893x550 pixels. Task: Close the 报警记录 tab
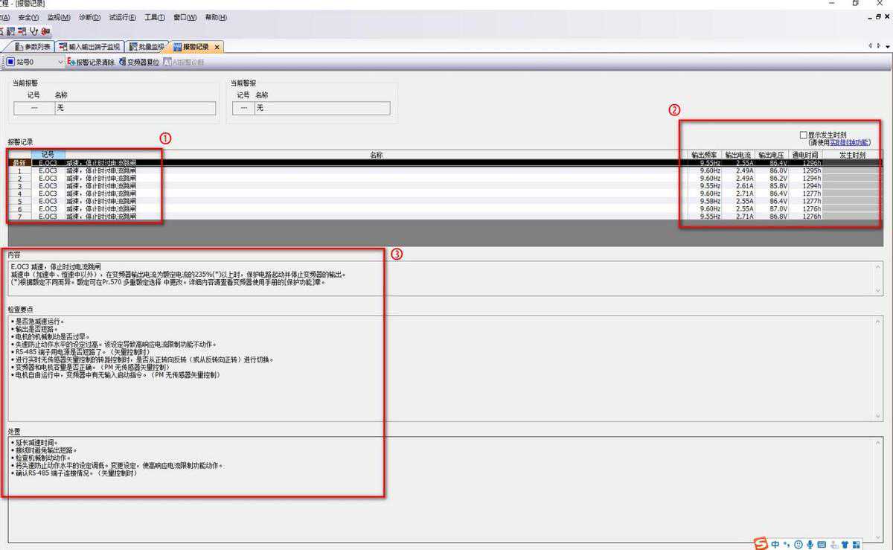(217, 47)
